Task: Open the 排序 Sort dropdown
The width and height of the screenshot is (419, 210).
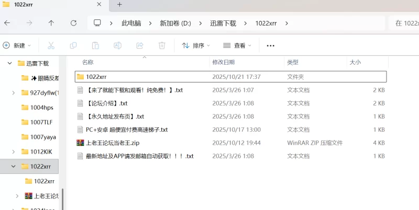Action: click(x=195, y=45)
